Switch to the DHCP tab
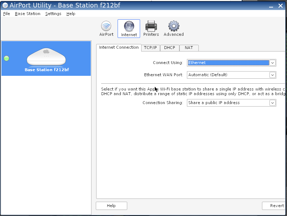 pos(169,48)
